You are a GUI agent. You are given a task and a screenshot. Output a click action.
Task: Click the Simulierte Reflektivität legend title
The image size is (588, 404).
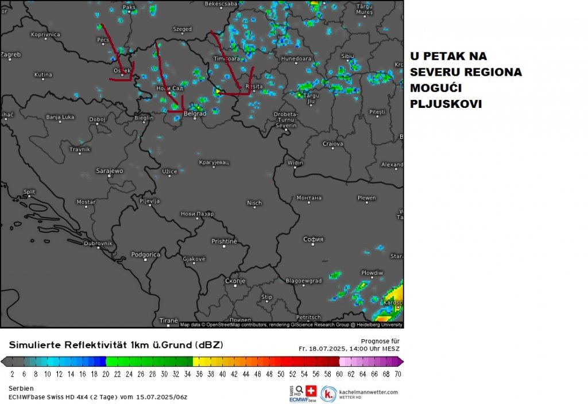tap(116, 345)
